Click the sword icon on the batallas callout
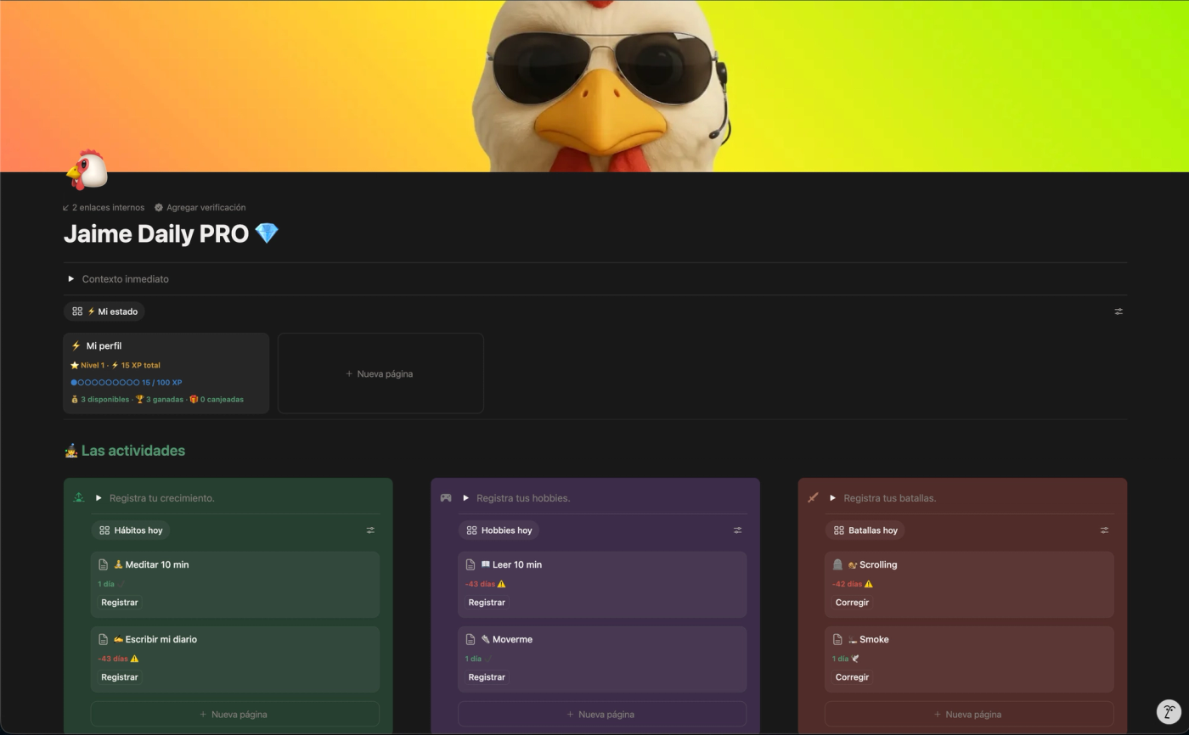 pyautogui.click(x=813, y=498)
